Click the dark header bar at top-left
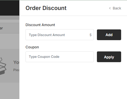Screen dimensions: 127x99 pyautogui.click(x=10, y=8)
